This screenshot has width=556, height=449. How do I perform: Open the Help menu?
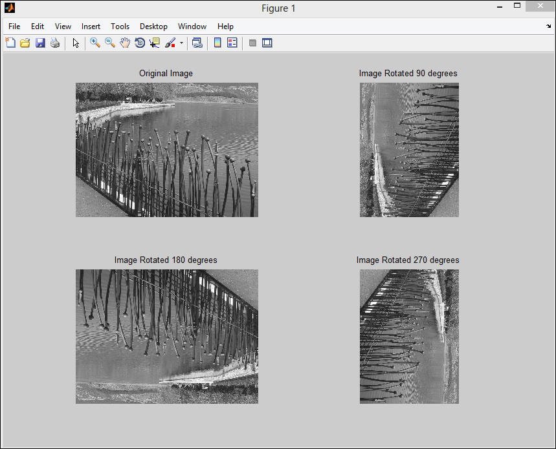225,26
